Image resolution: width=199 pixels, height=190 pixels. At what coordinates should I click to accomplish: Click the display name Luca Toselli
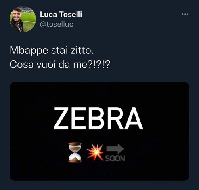61,14
